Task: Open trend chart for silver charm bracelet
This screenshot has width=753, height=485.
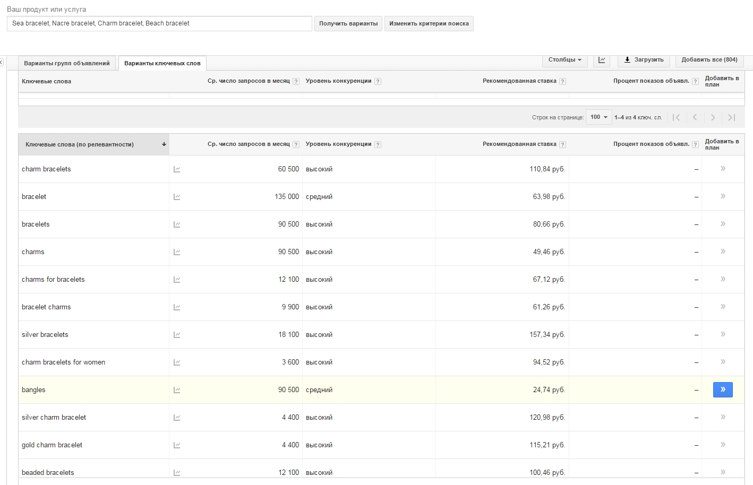Action: 177,418
